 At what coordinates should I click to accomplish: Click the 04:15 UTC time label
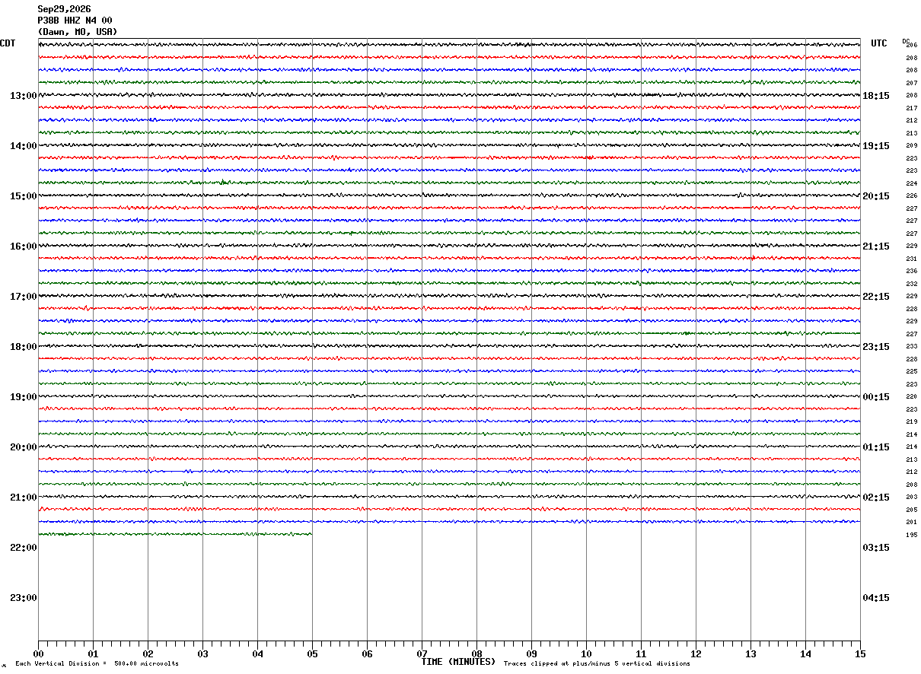pos(875,598)
